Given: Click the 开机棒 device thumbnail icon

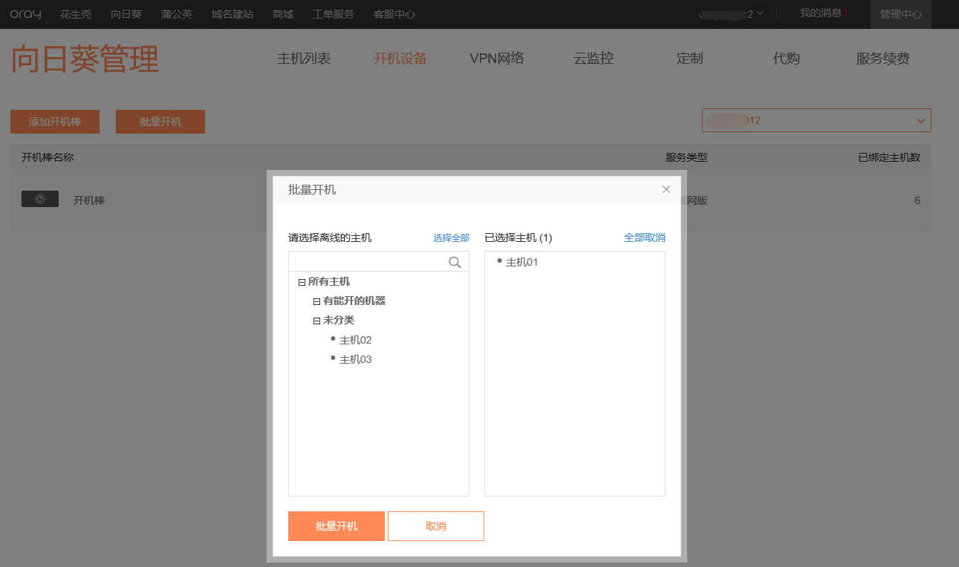Looking at the screenshot, I should [x=40, y=199].
